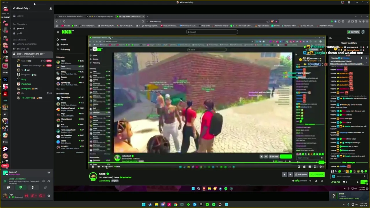Mute the Kick player volume
Image resolution: width=370 pixels, height=208 pixels.
point(99,167)
